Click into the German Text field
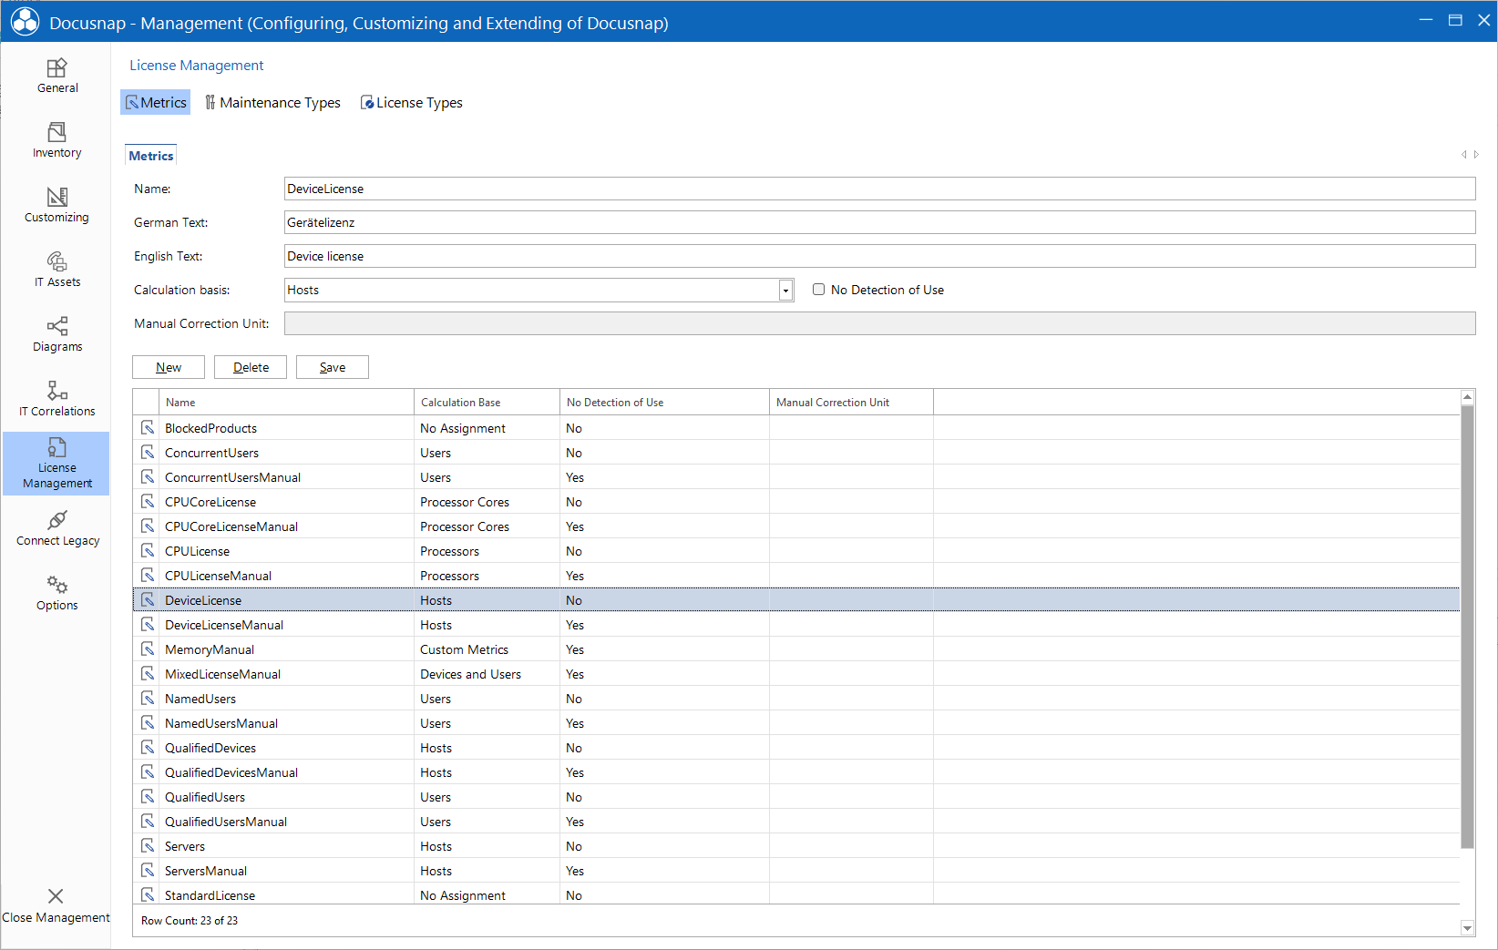1498x950 pixels. (879, 222)
